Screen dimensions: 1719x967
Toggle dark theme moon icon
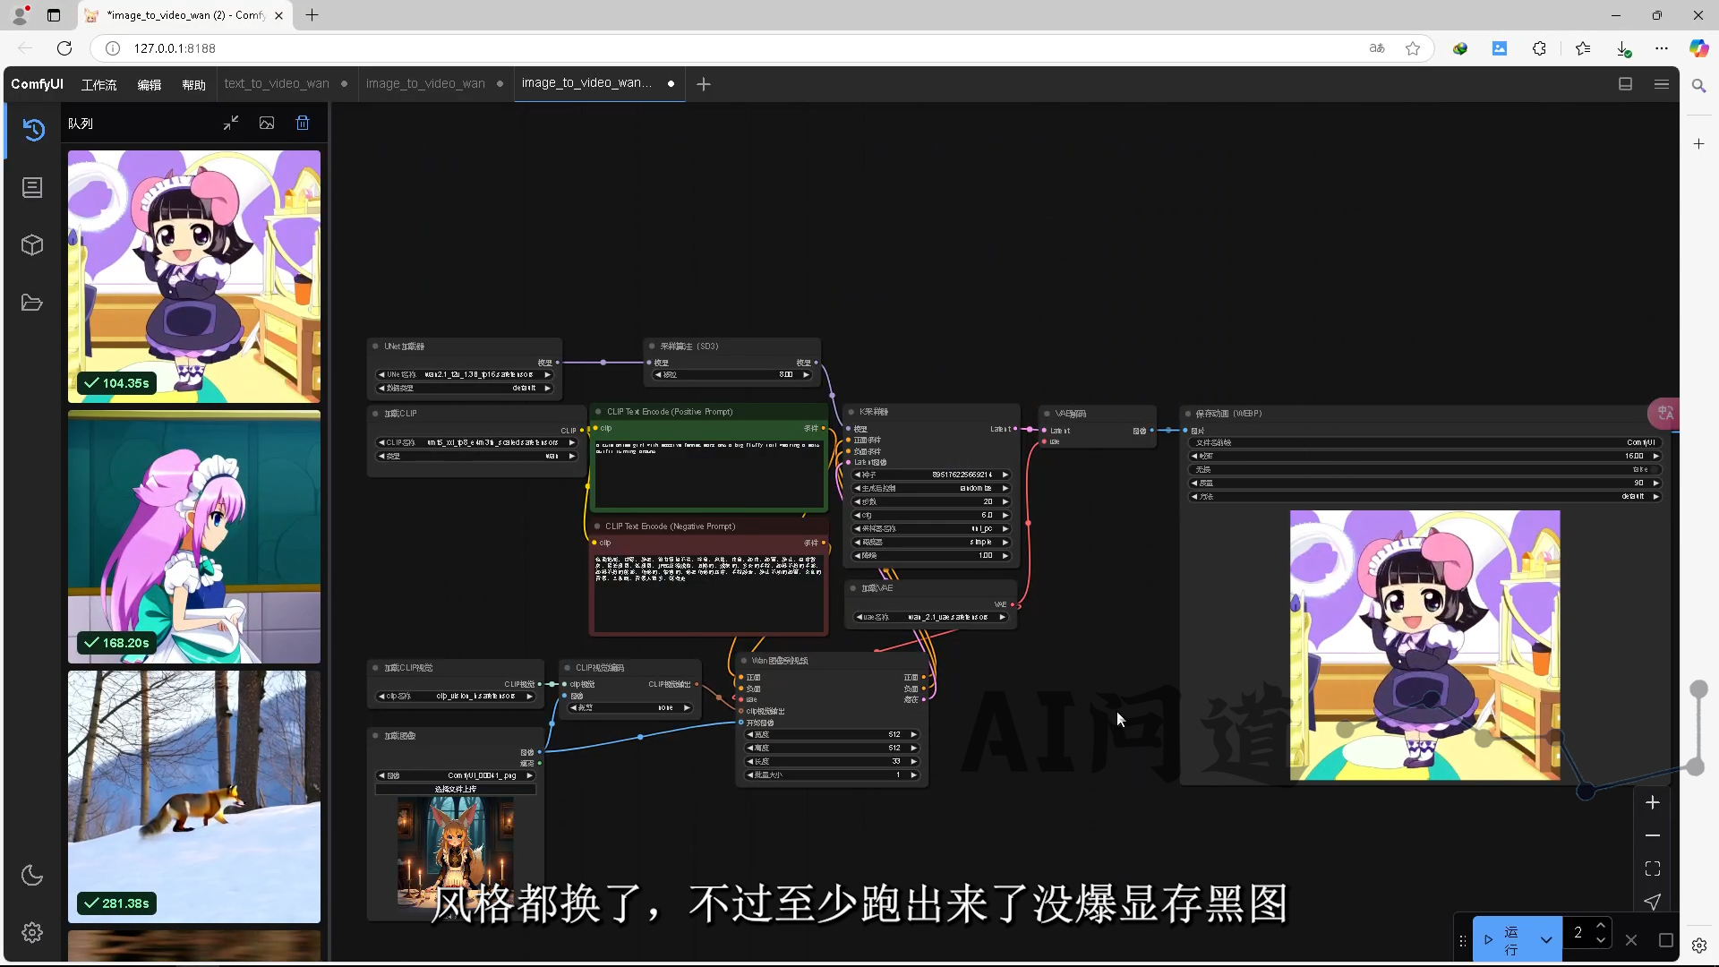tap(32, 875)
